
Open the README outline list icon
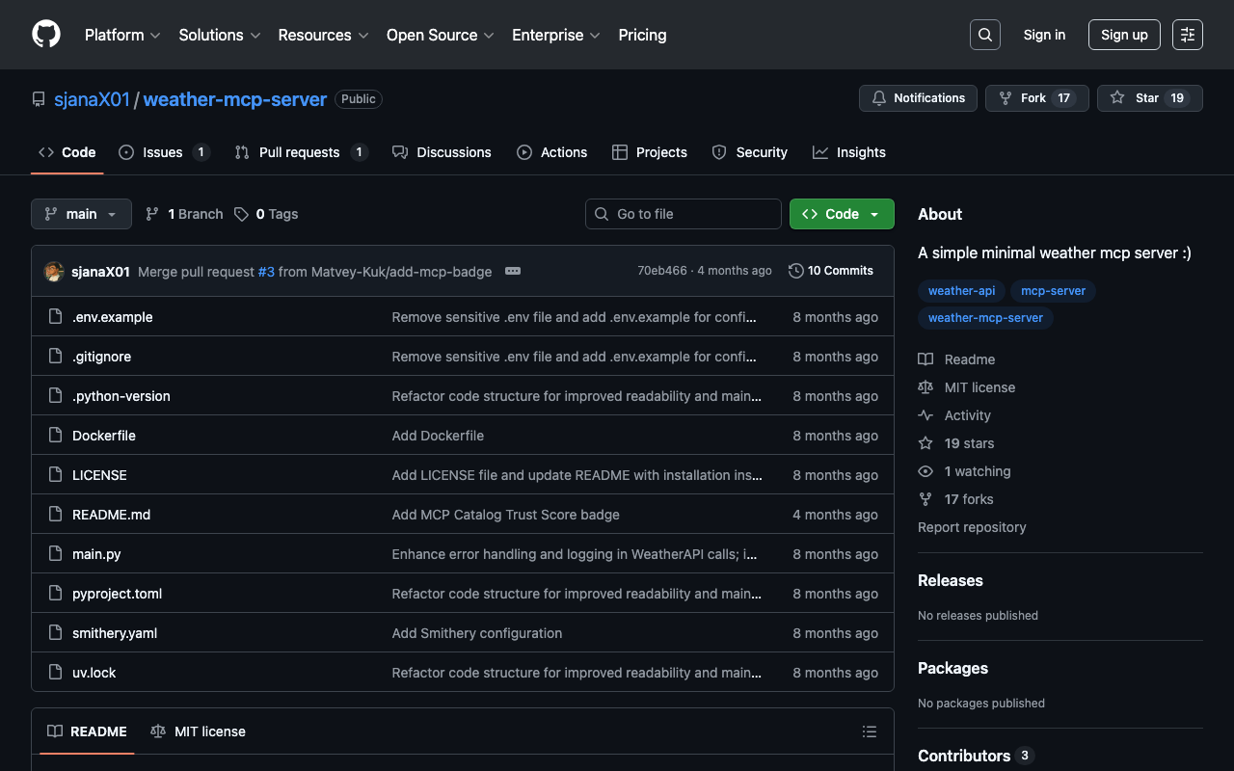coord(869,731)
